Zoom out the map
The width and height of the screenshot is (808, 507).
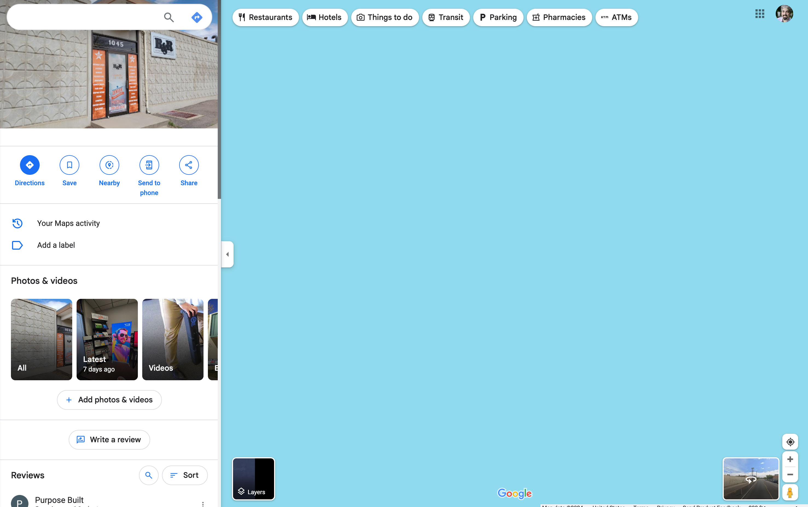pyautogui.click(x=790, y=475)
